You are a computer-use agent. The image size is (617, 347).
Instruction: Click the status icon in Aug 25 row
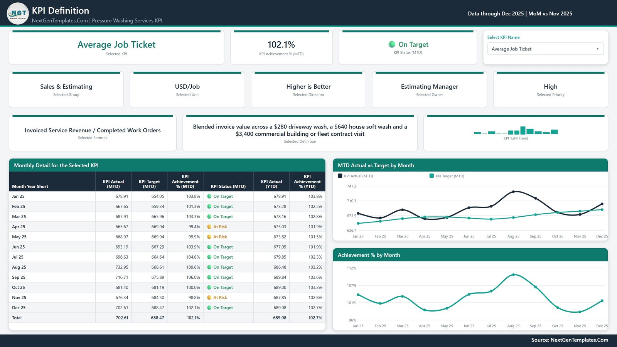point(209,267)
